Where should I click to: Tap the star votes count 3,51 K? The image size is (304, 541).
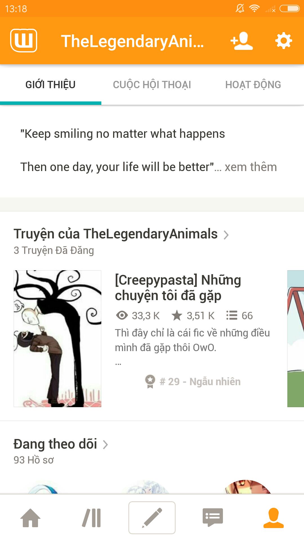(193, 316)
